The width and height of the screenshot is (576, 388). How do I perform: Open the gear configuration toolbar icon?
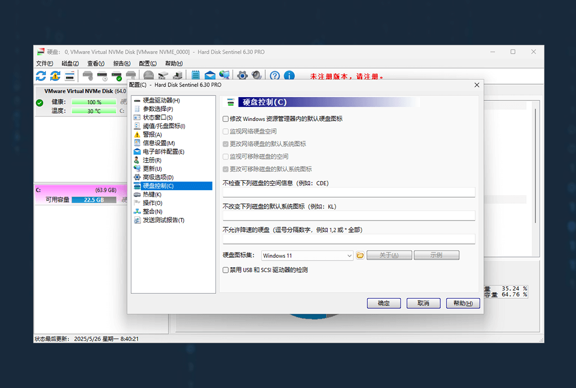point(242,75)
